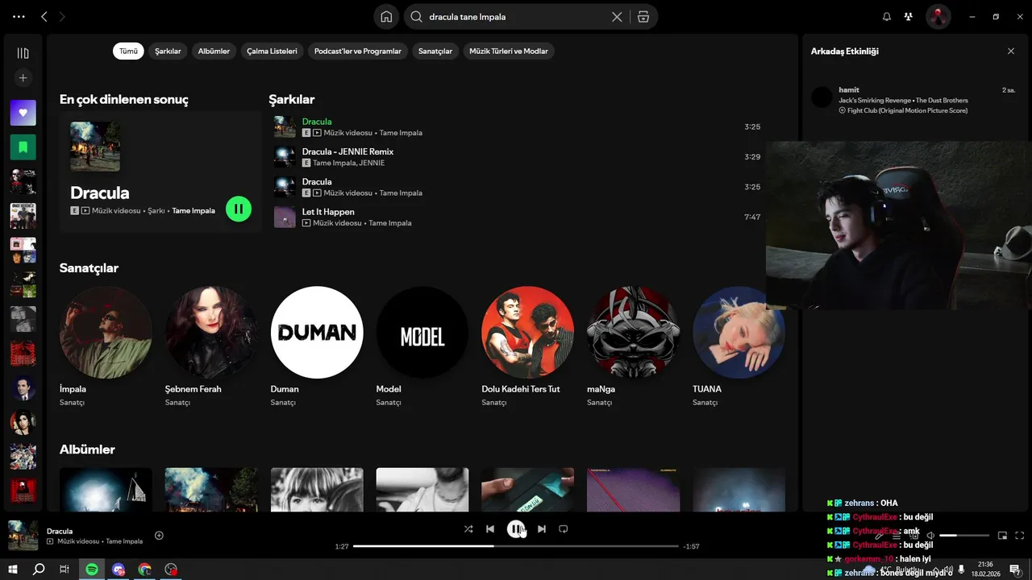Expand Your Library sidebar icon
This screenshot has width=1032, height=580.
pos(23,53)
